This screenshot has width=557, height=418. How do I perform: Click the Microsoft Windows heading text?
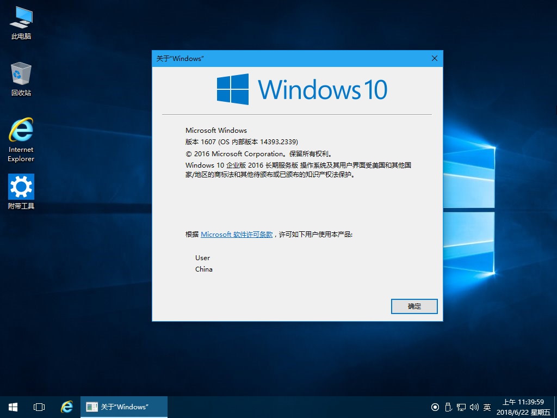(x=216, y=131)
